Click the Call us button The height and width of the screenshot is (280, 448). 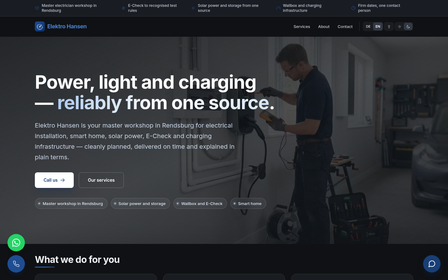tap(54, 180)
